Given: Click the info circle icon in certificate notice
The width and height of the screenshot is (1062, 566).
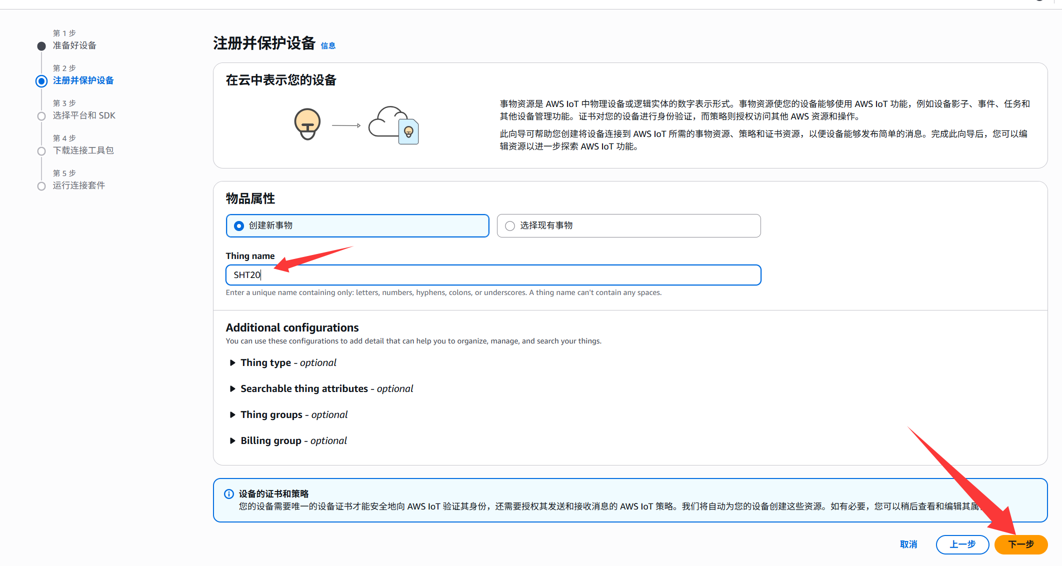Looking at the screenshot, I should (229, 494).
